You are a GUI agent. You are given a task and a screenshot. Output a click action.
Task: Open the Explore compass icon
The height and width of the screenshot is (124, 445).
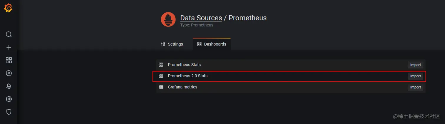[x=9, y=73]
